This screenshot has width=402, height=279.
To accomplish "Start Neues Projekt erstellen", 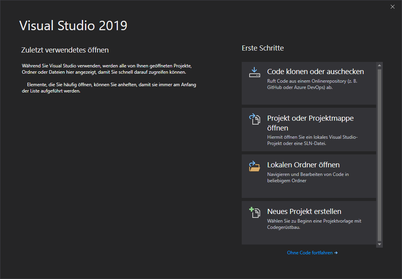I will [304, 212].
